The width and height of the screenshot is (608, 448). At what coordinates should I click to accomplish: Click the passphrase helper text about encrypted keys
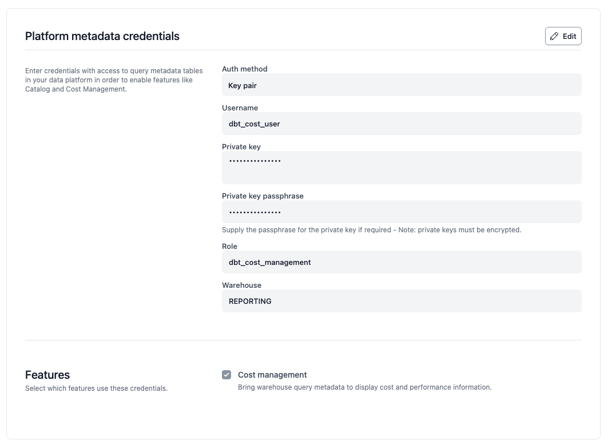pos(372,229)
